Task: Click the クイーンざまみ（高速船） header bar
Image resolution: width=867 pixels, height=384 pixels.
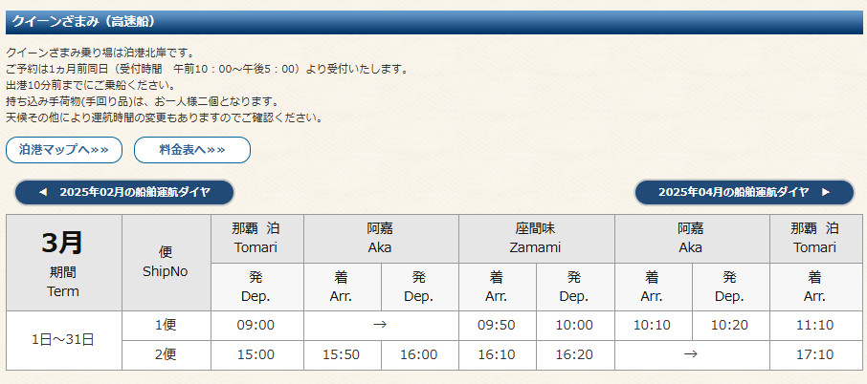Action: tap(434, 22)
